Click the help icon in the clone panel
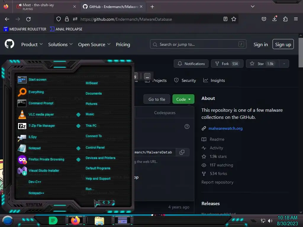303x227 pixels. coord(187,127)
